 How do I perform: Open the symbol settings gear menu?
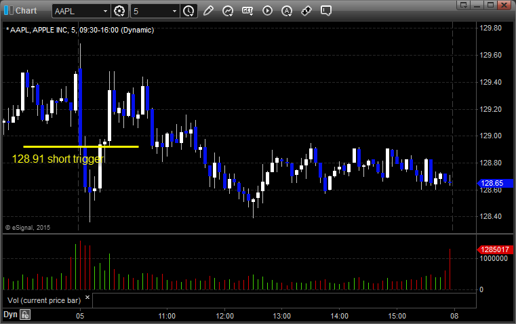[119, 11]
